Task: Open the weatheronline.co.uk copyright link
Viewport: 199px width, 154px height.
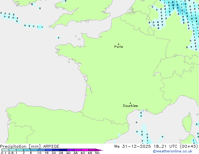Action: (x=173, y=151)
